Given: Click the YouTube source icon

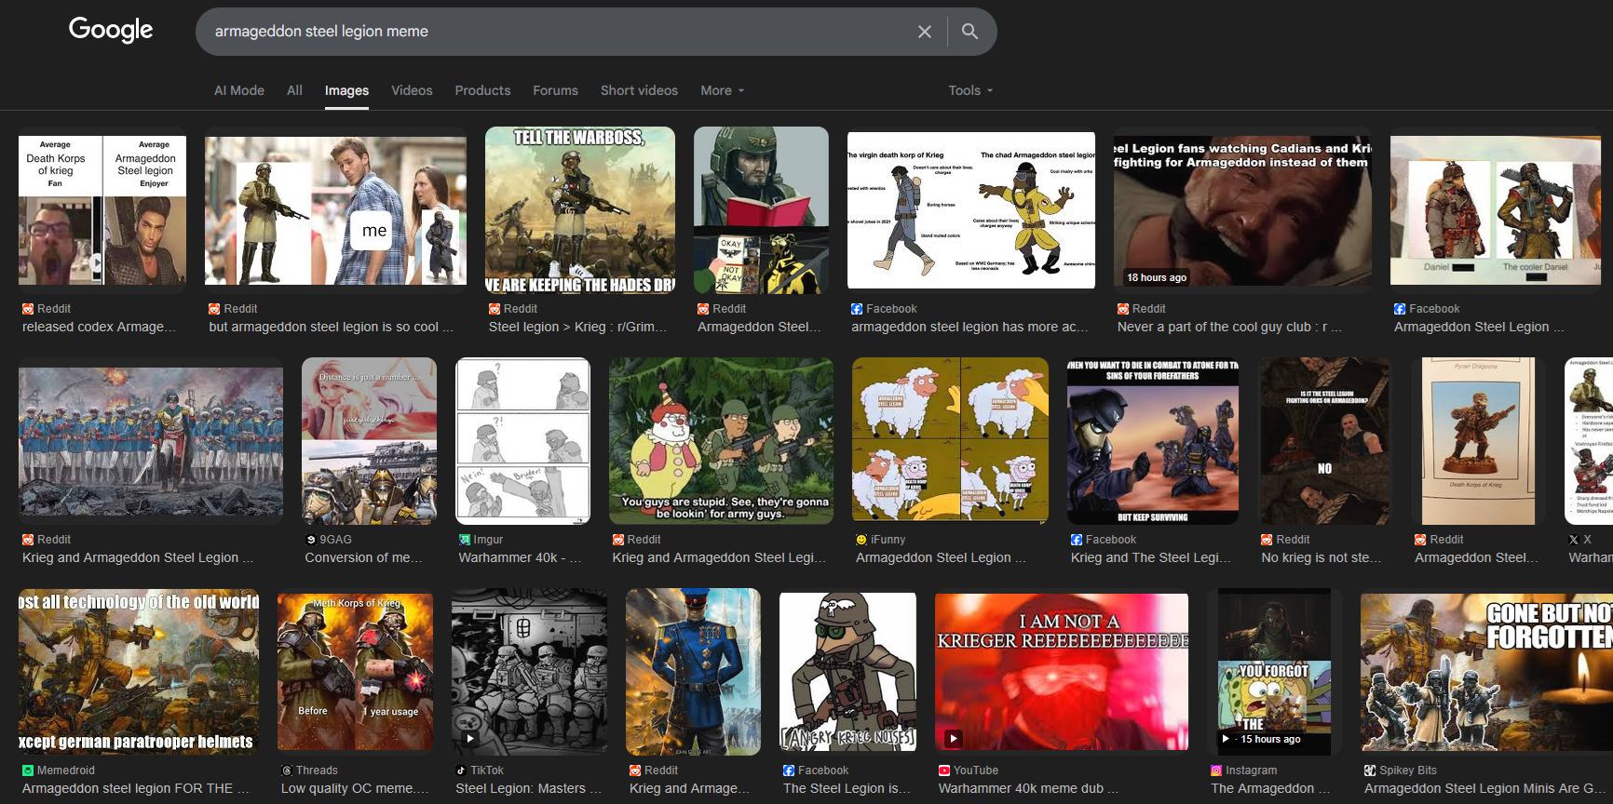Looking at the screenshot, I should [944, 770].
